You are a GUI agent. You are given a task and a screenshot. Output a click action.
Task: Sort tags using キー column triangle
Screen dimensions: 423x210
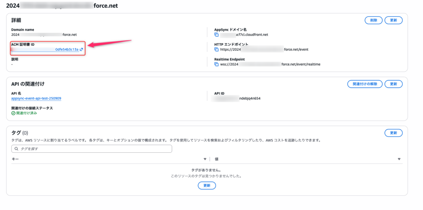point(205,159)
